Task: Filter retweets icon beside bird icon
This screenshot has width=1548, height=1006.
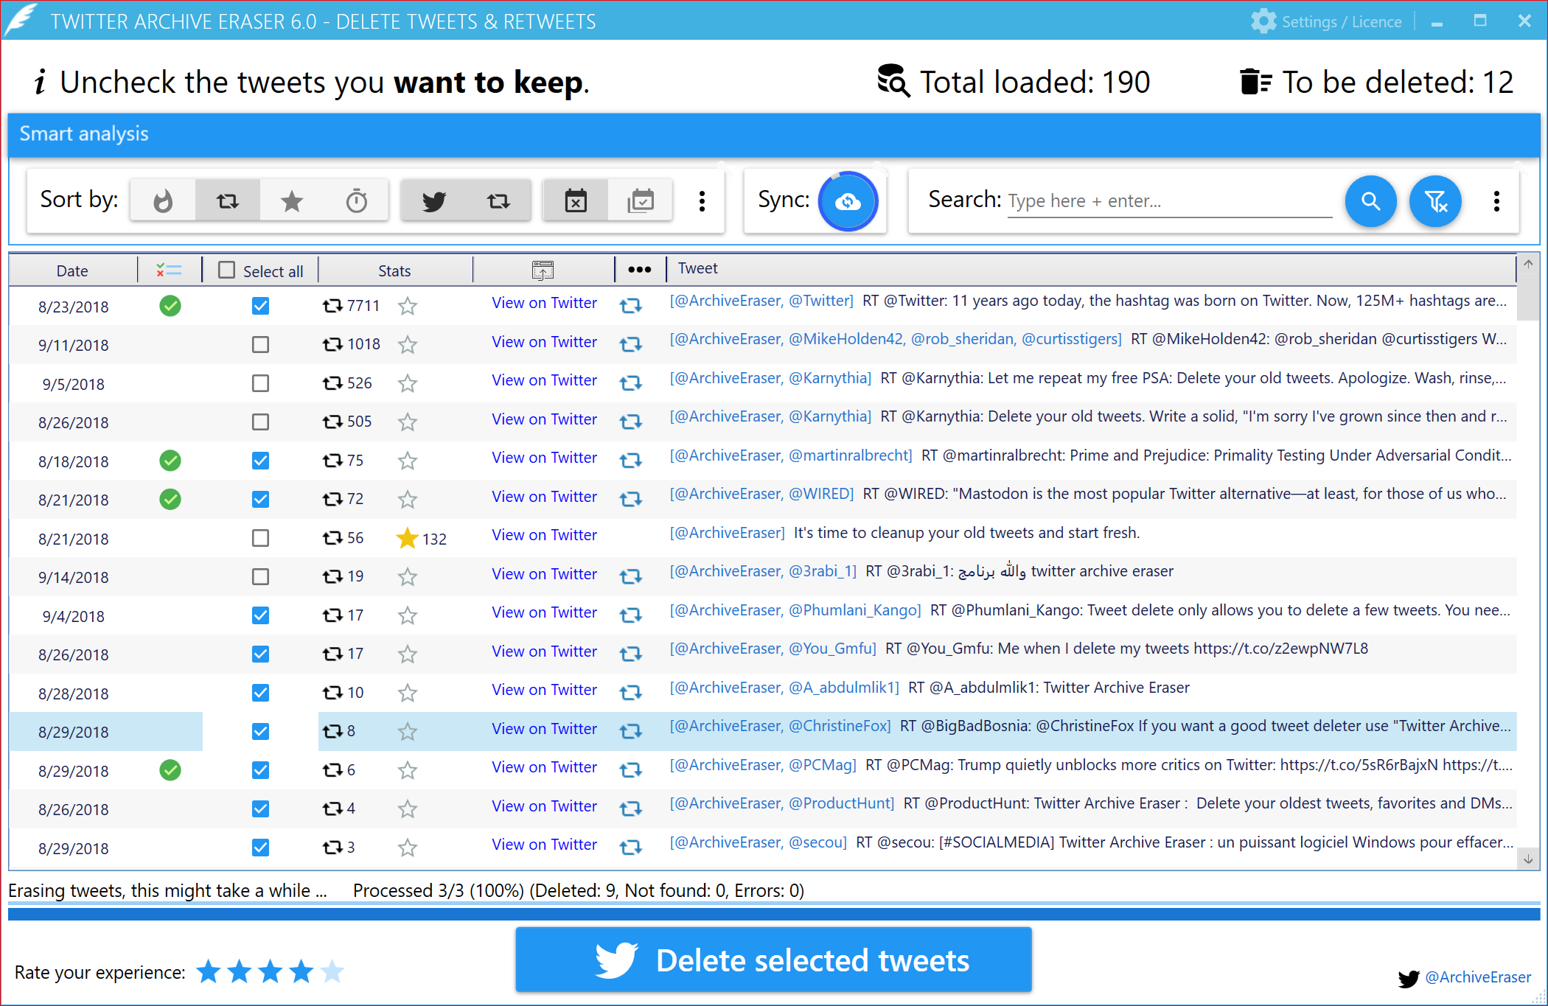Action: point(498,200)
